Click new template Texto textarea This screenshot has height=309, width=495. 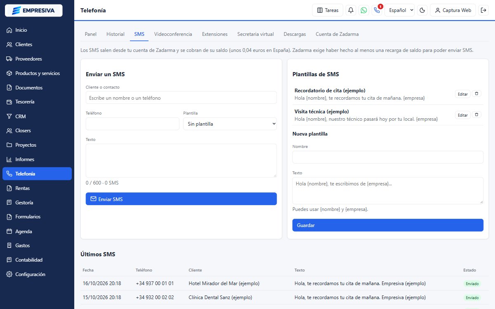[x=388, y=190]
